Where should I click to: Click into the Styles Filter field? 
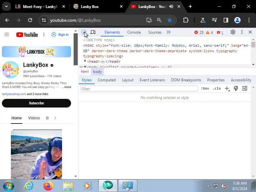139,89
